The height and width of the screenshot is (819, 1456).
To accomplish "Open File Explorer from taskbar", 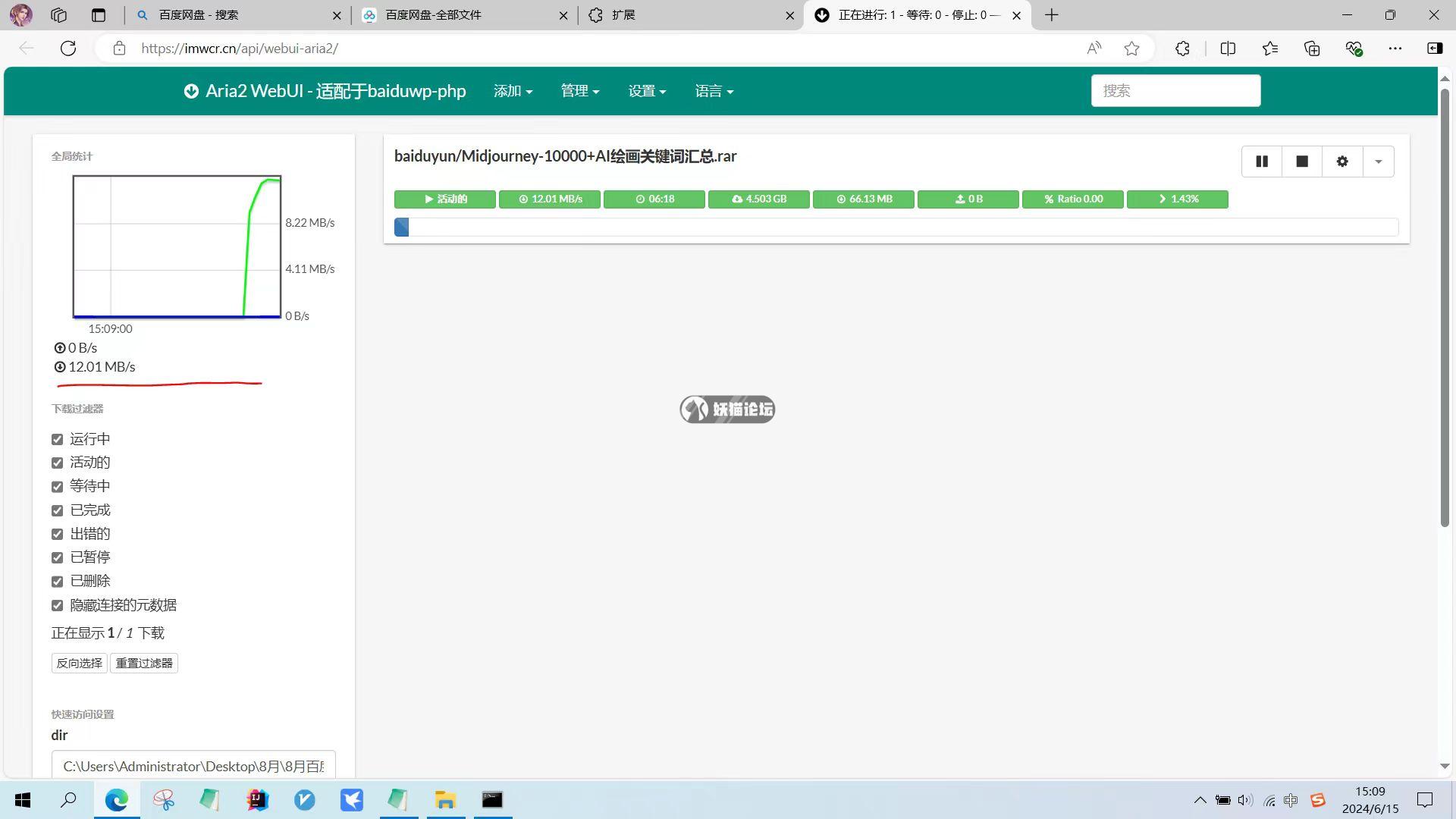I will point(445,800).
